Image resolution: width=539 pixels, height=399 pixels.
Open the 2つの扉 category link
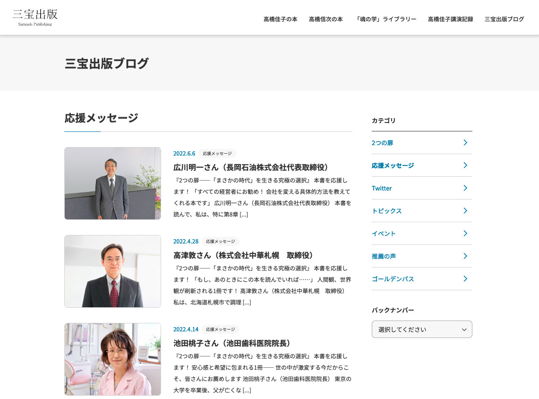pos(382,143)
